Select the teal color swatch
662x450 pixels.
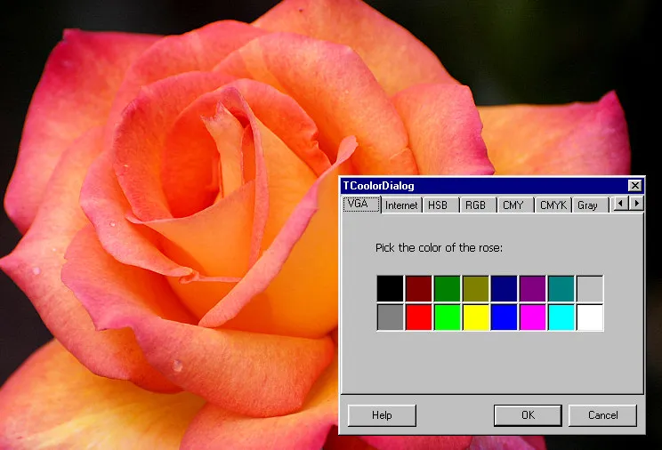tap(561, 289)
